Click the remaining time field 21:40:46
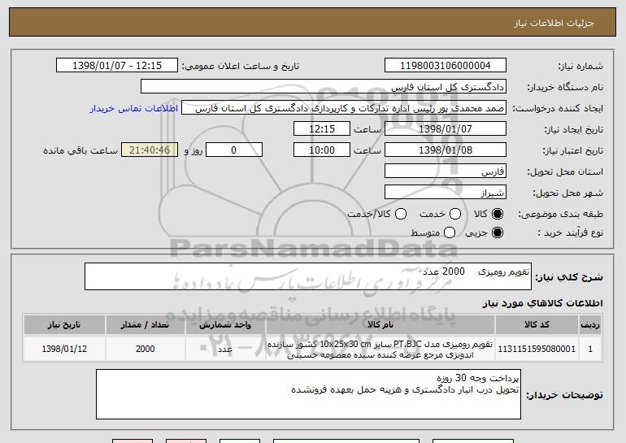The image size is (626, 443). (x=150, y=150)
